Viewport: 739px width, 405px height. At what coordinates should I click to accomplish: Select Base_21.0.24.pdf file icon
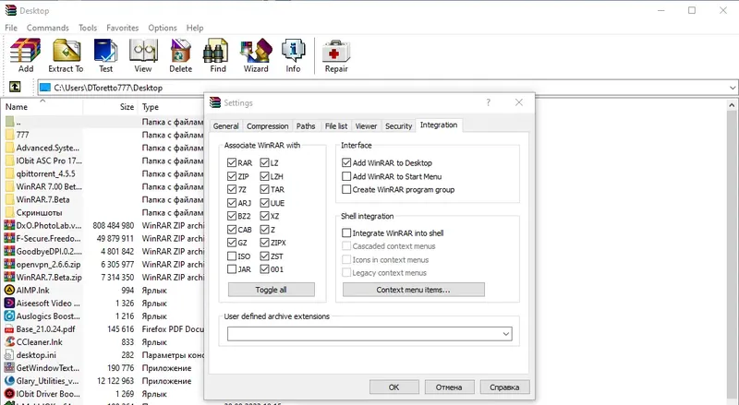[9, 329]
